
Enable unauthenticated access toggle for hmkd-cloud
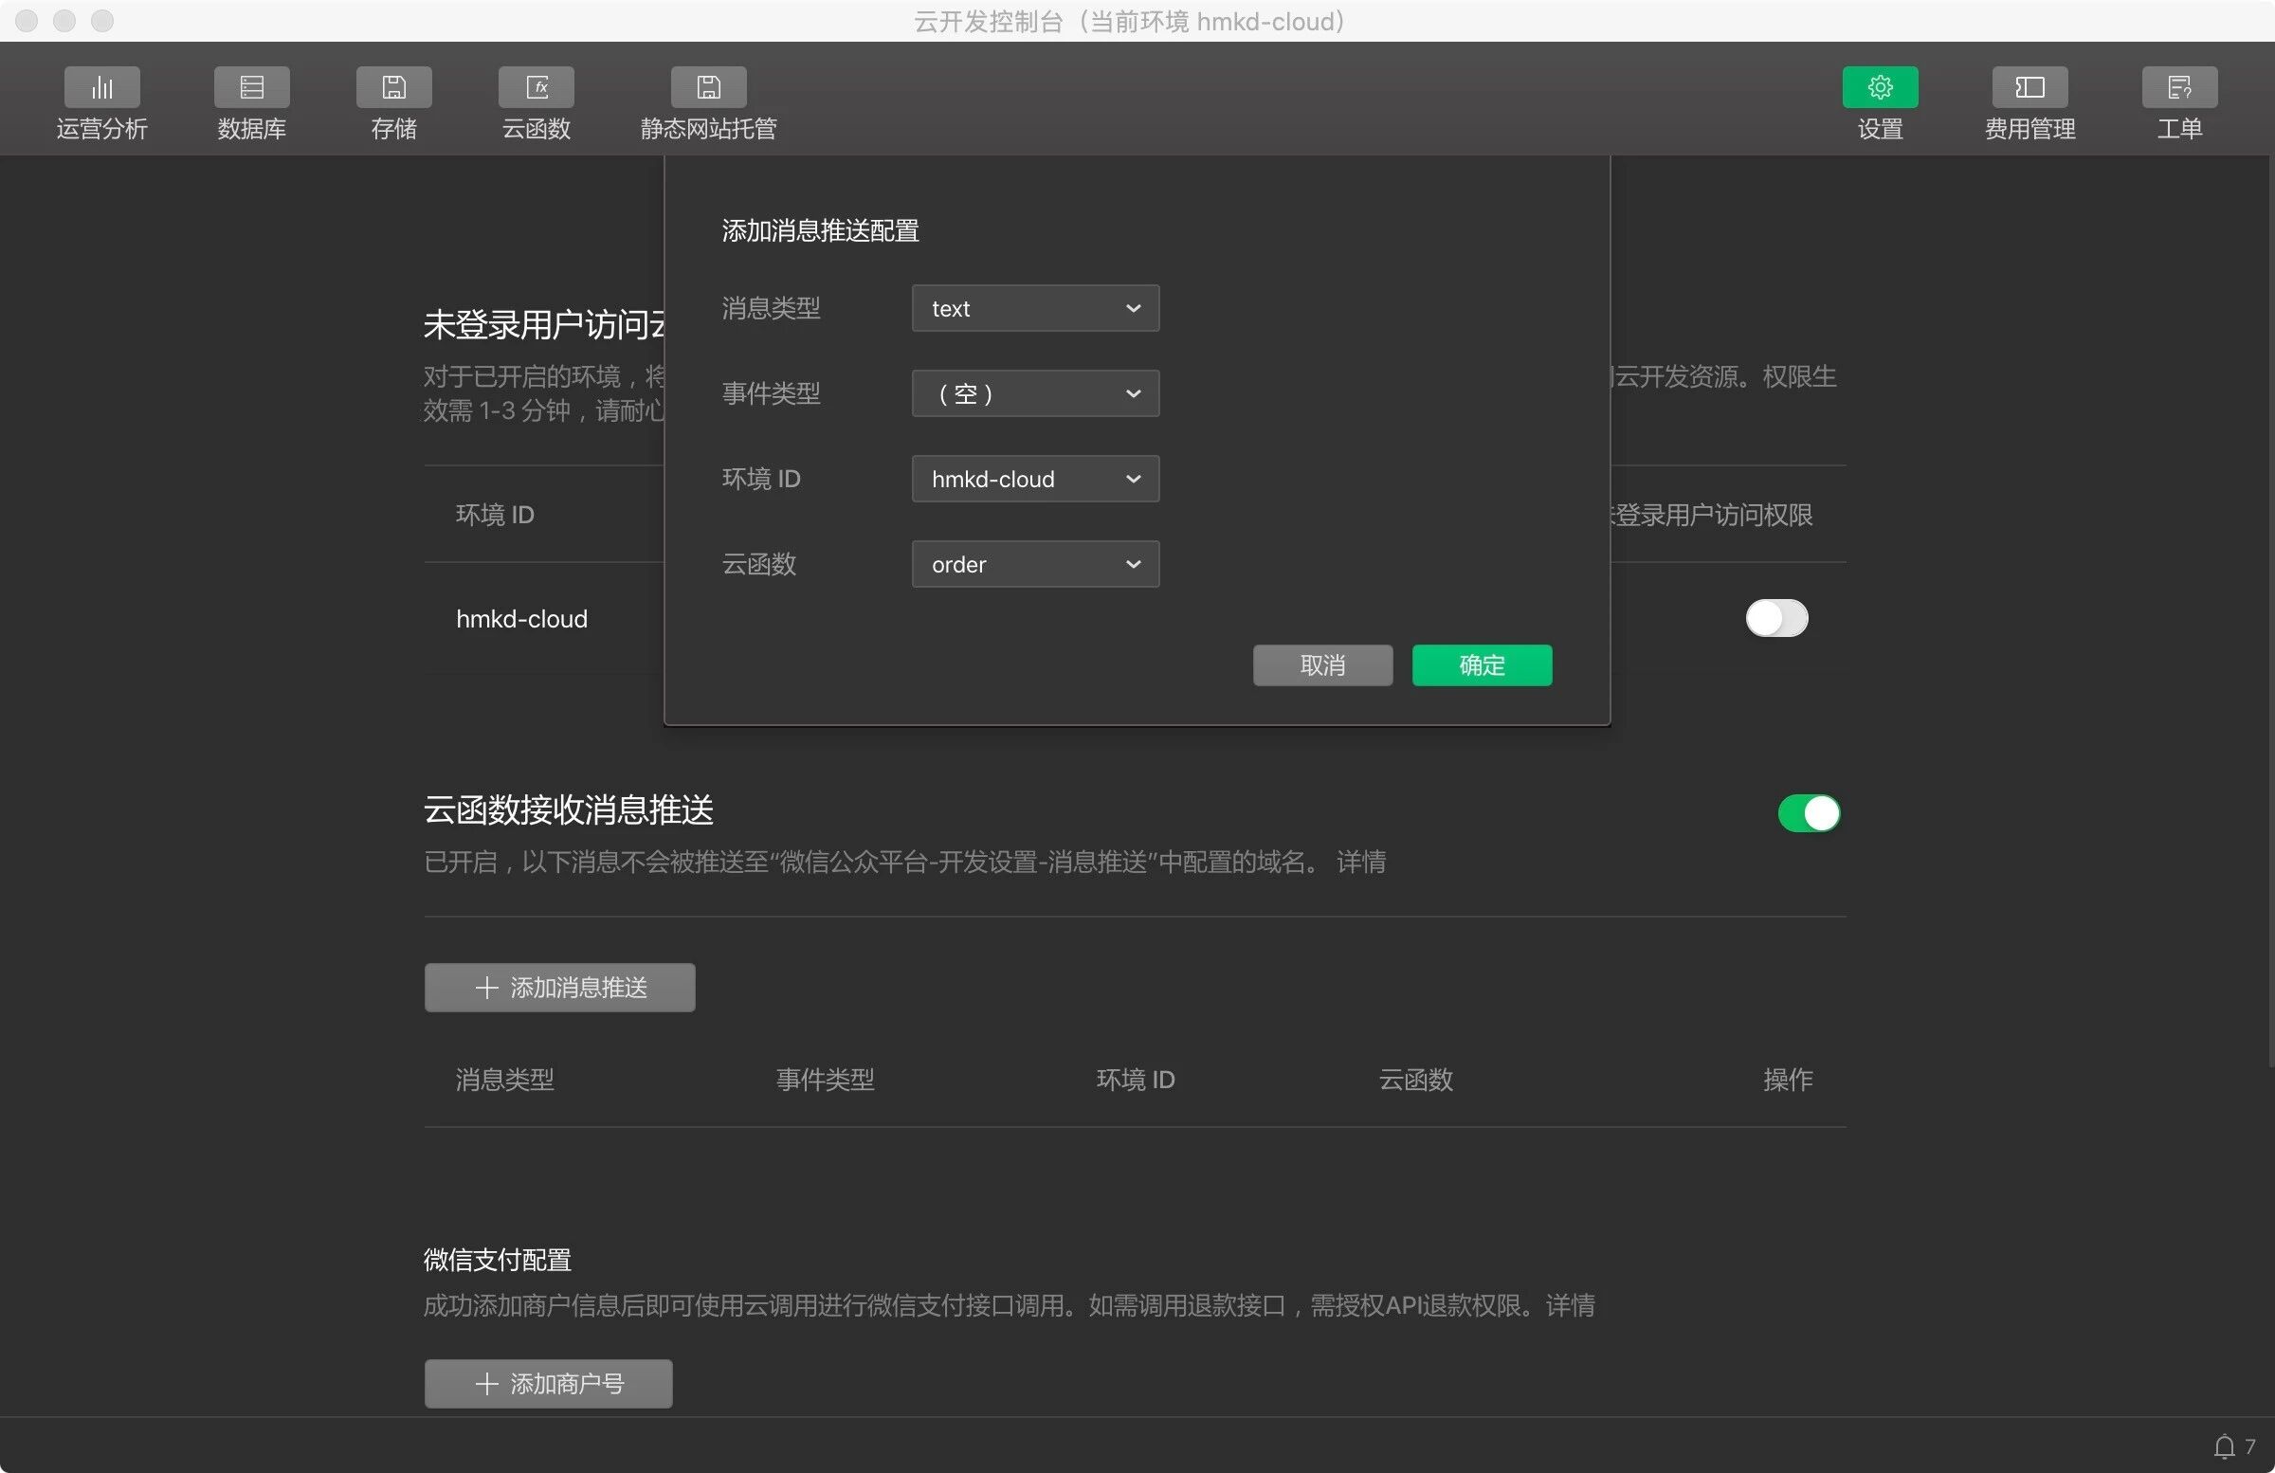[1776, 618]
